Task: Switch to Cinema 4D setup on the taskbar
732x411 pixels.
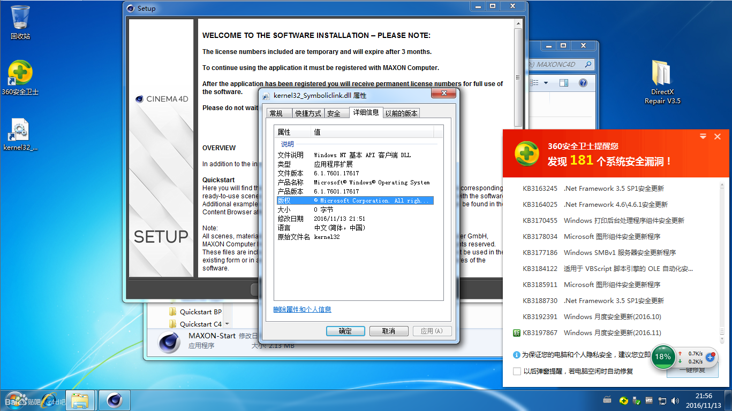Action: [x=114, y=400]
